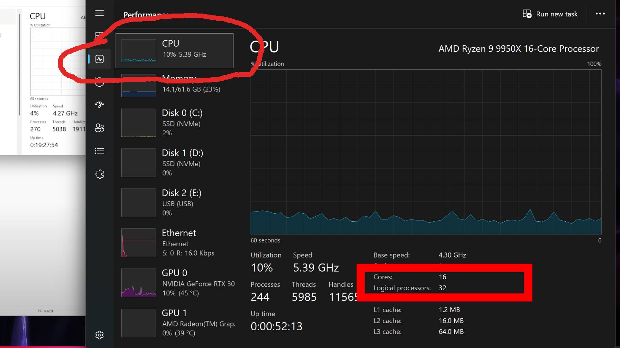Screen dimensions: 620x348
Task: Open the Services puzzle-piece icon
Action: 99,174
